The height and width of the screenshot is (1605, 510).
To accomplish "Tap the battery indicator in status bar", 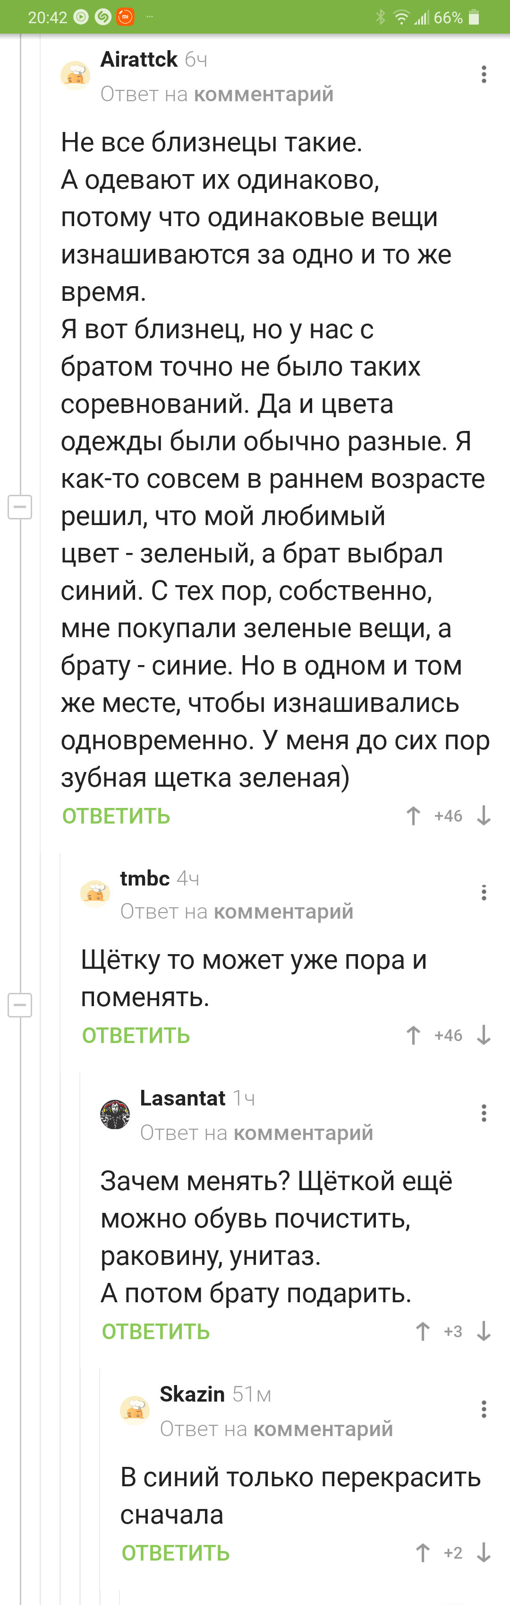I will click(x=474, y=18).
